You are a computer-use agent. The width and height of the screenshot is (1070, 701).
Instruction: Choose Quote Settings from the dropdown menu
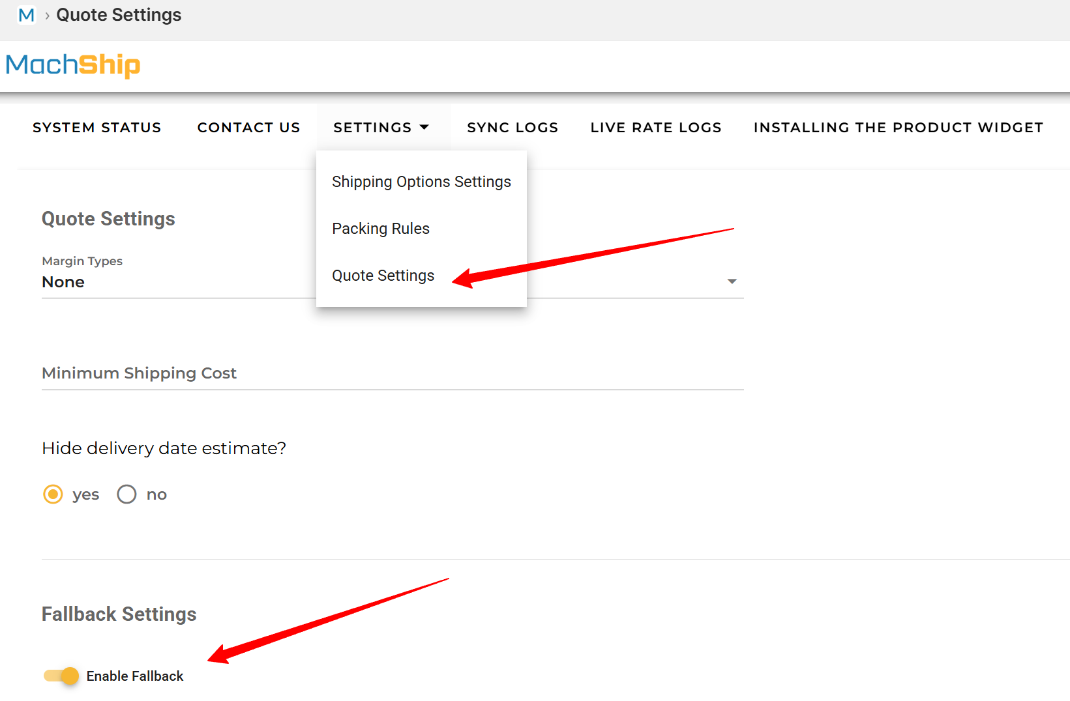pos(383,276)
